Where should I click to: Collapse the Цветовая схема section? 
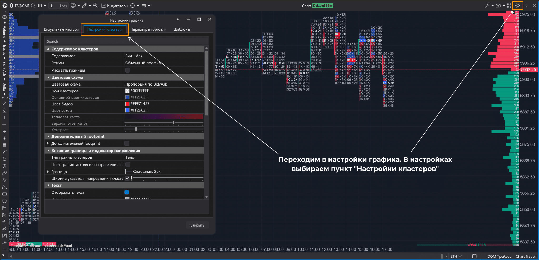point(48,77)
